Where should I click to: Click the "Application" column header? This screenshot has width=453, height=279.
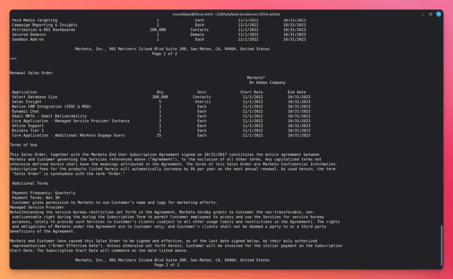[24, 92]
